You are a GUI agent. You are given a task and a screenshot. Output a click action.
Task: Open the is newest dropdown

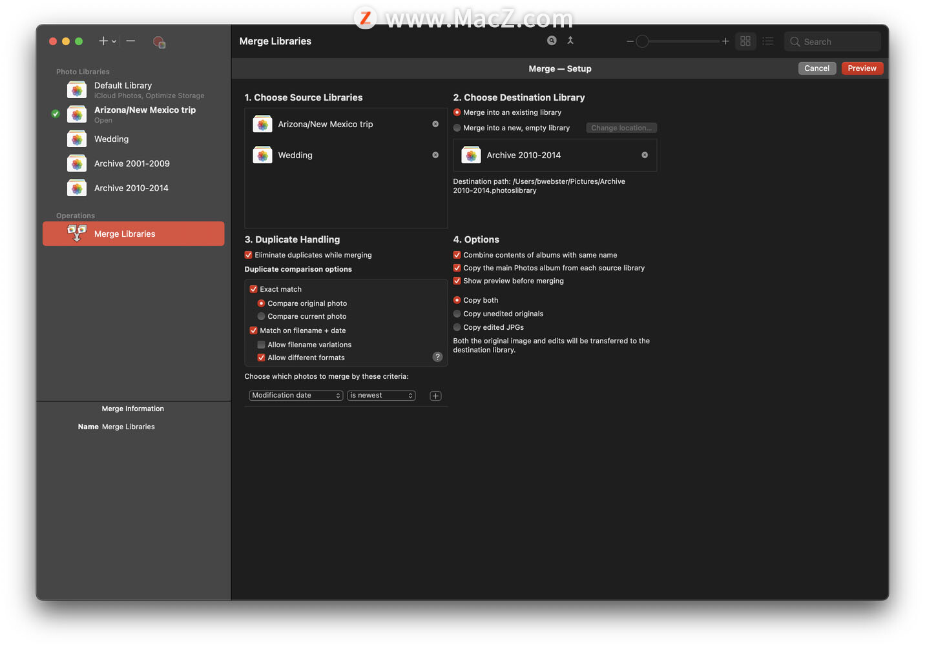coord(381,396)
